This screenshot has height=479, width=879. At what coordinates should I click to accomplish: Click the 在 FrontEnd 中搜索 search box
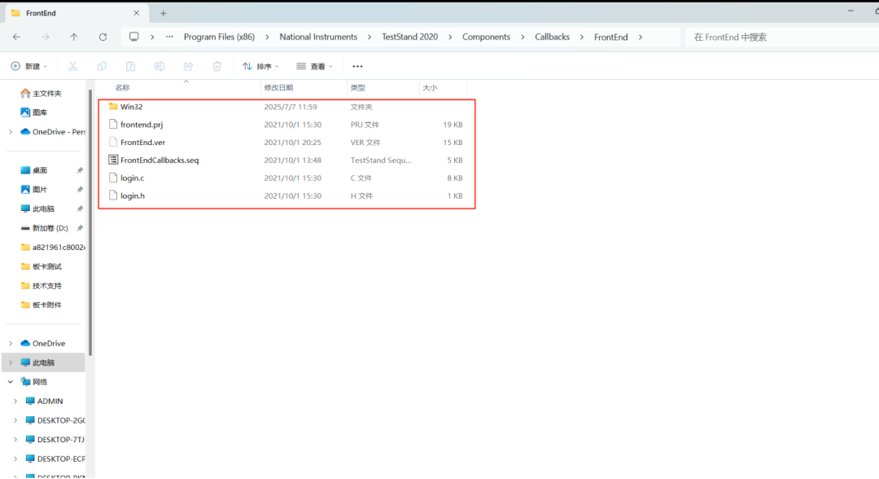pyautogui.click(x=782, y=37)
